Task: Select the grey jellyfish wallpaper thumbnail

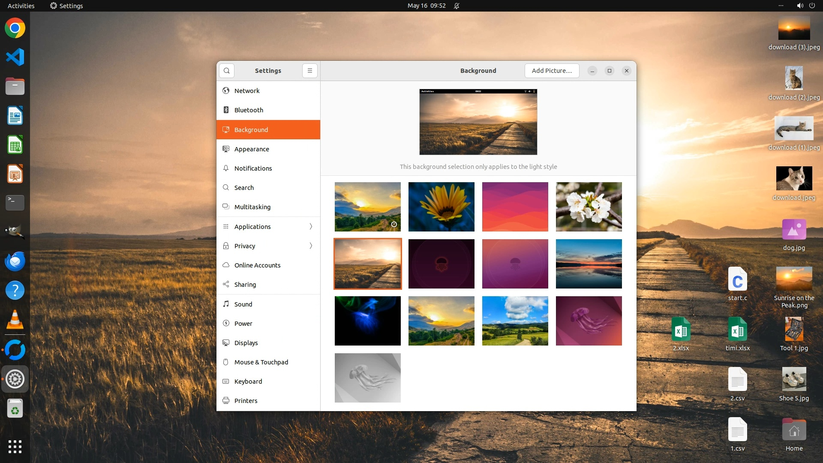Action: click(367, 378)
